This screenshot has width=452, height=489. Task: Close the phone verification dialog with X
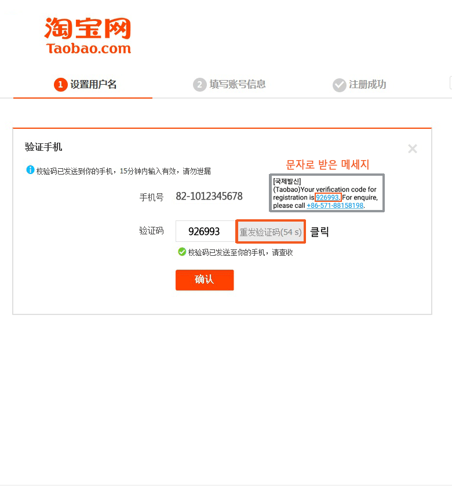click(413, 148)
